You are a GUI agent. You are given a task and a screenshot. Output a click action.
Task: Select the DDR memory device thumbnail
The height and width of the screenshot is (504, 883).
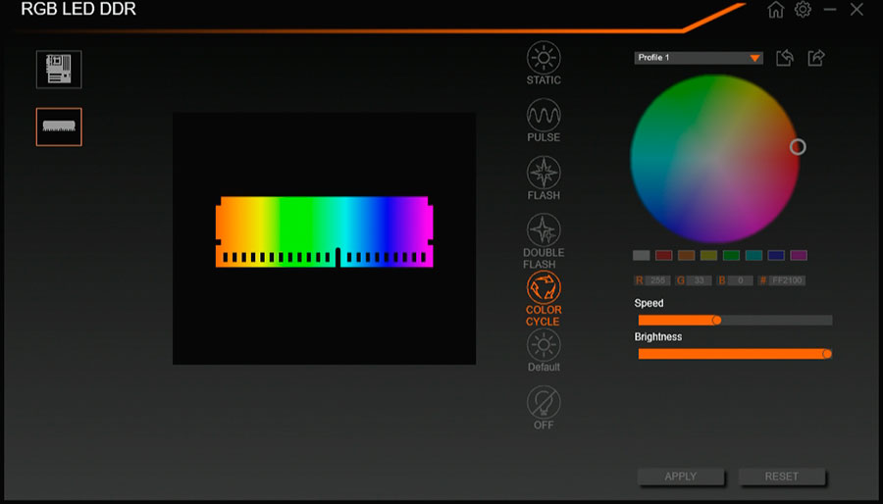[x=59, y=126]
